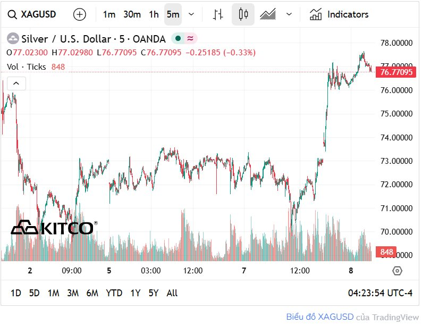Click the silver symbol logo icon

pyautogui.click(x=12, y=39)
